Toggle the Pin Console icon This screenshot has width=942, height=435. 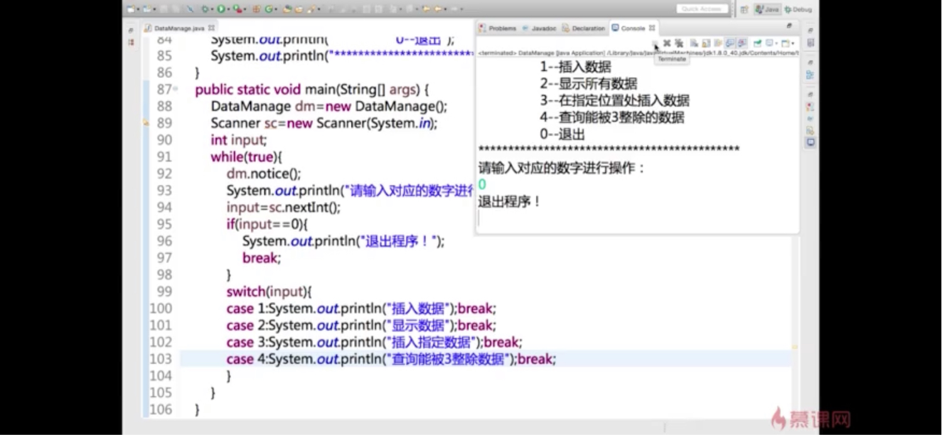tap(757, 43)
